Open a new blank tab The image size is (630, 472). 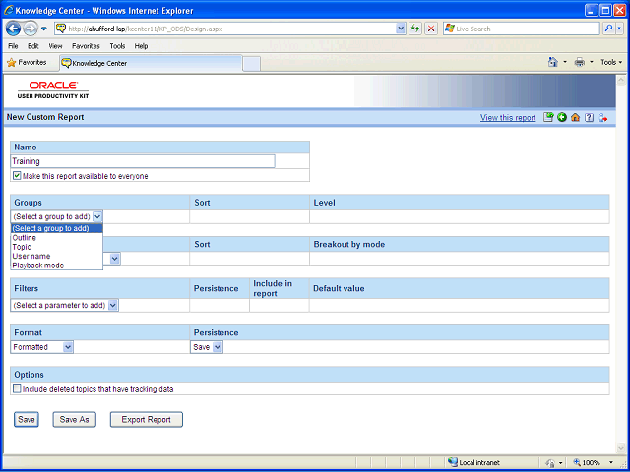click(x=252, y=64)
